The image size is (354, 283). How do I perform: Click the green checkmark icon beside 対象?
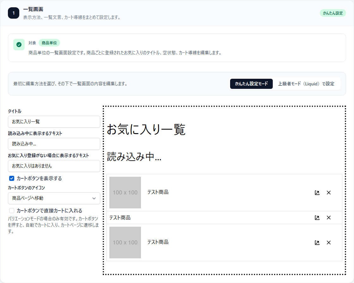(x=19, y=45)
